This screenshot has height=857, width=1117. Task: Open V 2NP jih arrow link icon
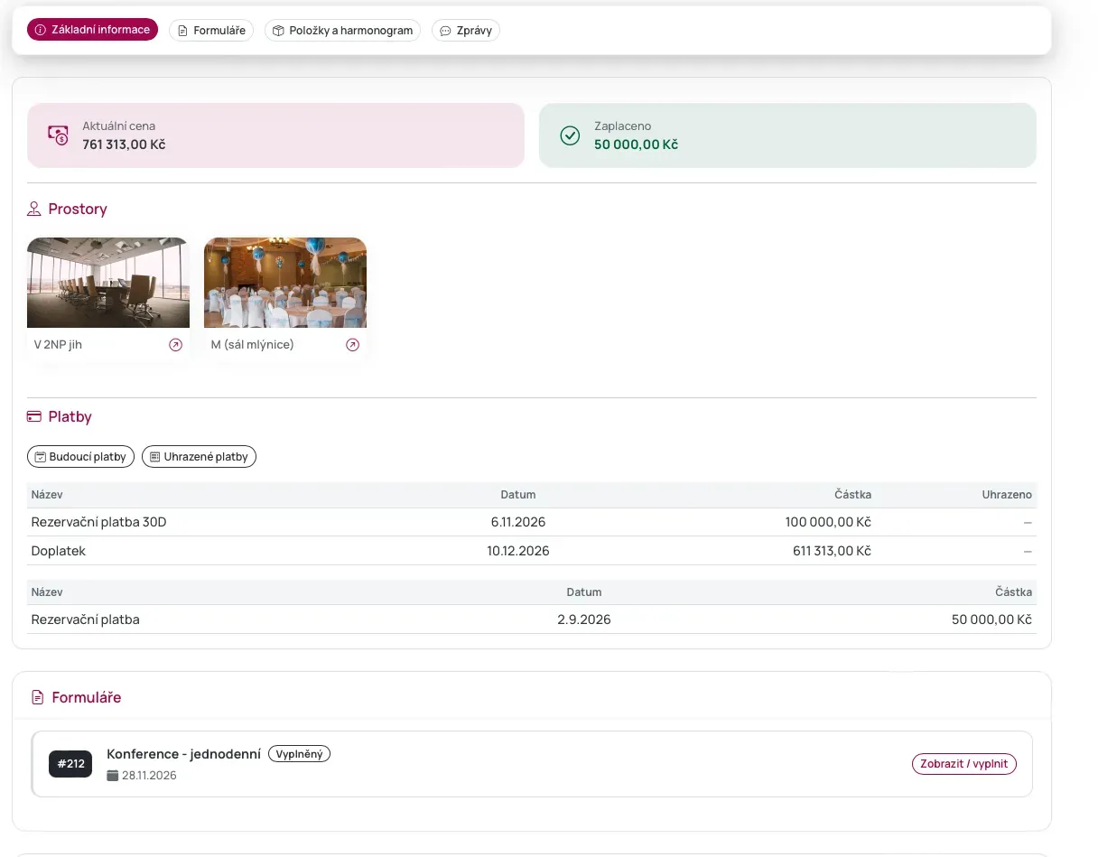tap(176, 345)
